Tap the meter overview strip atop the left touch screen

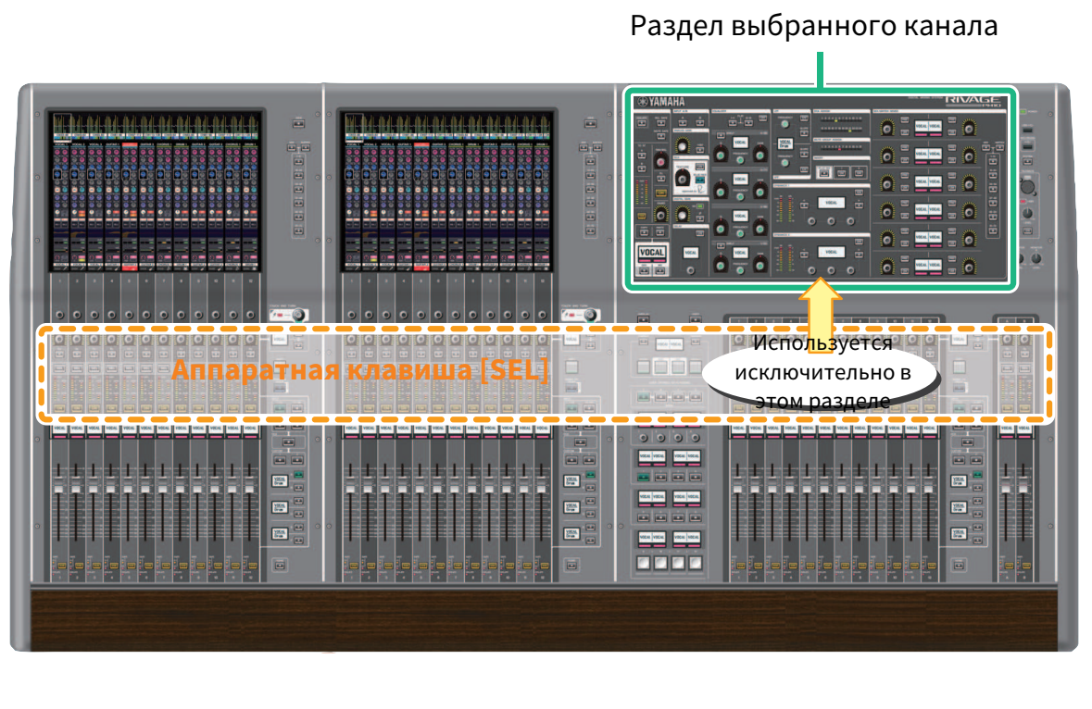pos(154,123)
